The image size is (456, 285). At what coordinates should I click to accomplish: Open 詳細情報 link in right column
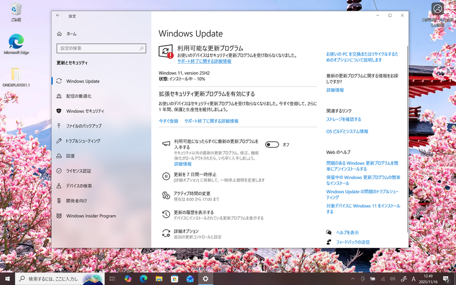coord(335,90)
